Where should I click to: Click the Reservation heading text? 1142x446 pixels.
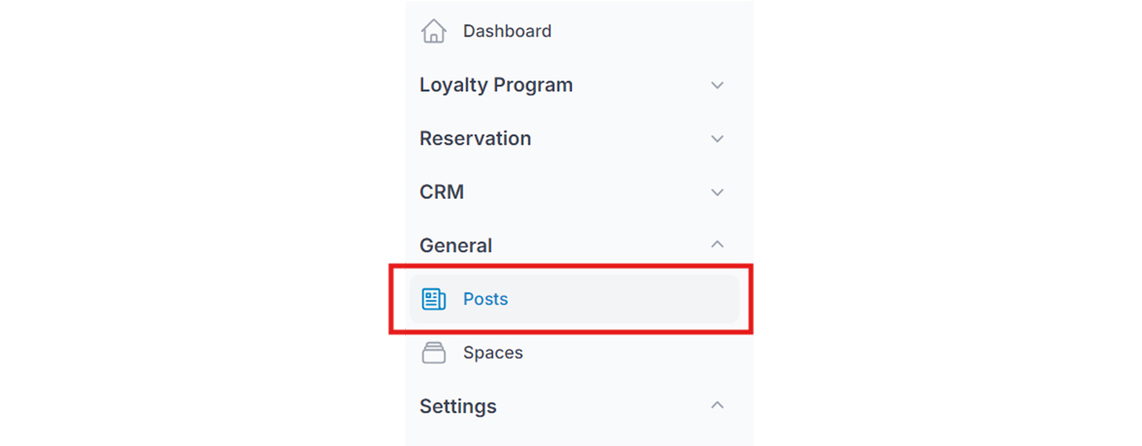pos(476,138)
